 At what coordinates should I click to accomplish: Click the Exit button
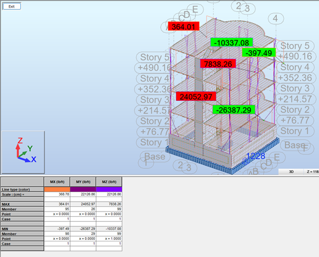12,6
